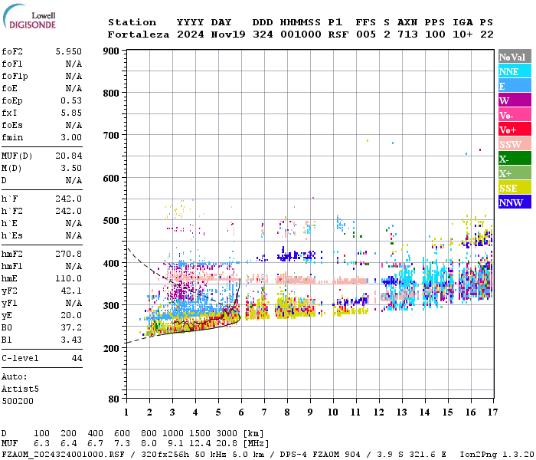This screenshot has width=536, height=460.
Task: Click the foF2 value 5.950
Action: (69, 51)
